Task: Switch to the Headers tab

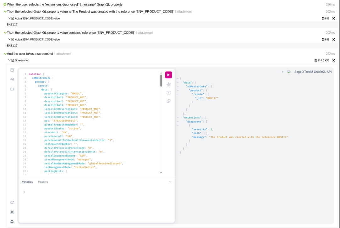Action: 43,182
